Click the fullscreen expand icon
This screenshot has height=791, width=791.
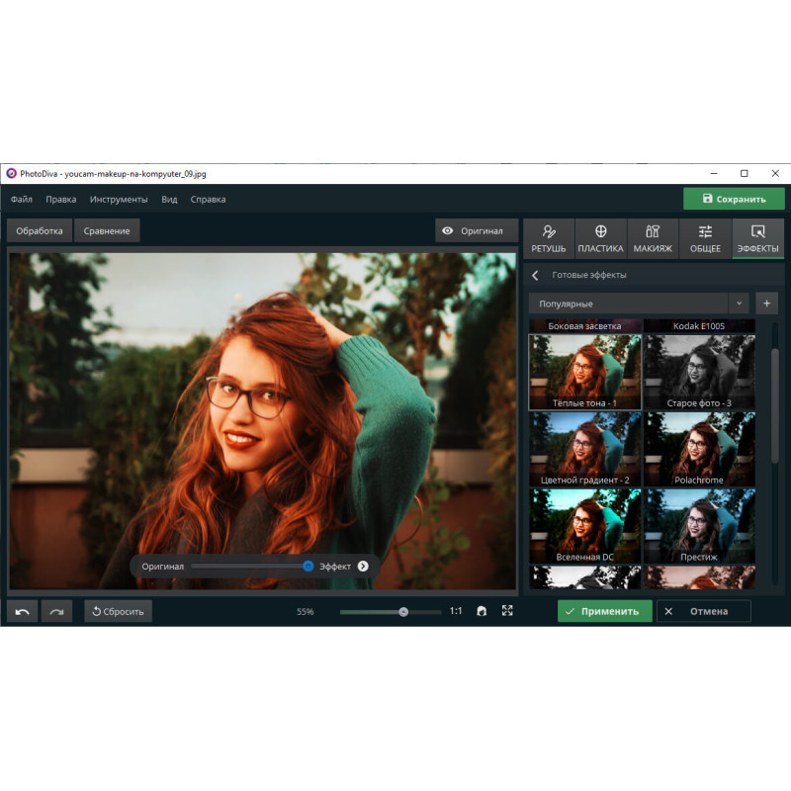click(x=507, y=611)
